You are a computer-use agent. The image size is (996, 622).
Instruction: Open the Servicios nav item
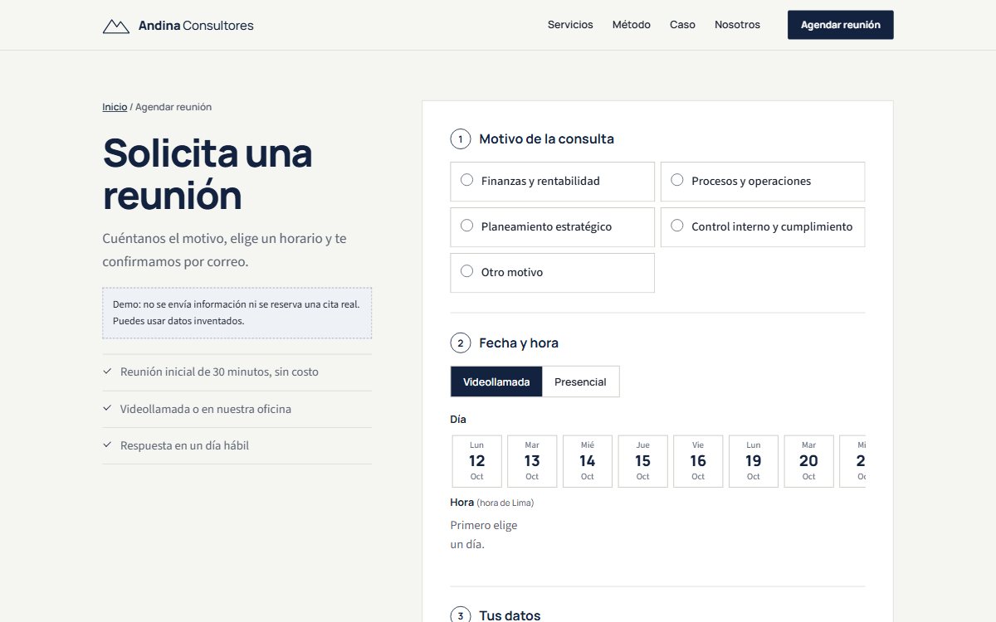click(x=570, y=25)
